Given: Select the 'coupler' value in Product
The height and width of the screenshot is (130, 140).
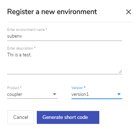Looking at the screenshot, I should pyautogui.click(x=15, y=94).
